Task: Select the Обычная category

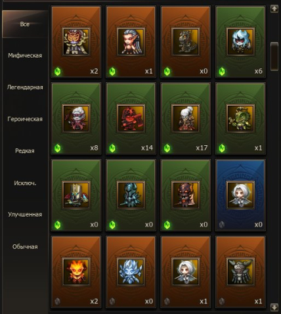Action: coord(25,247)
